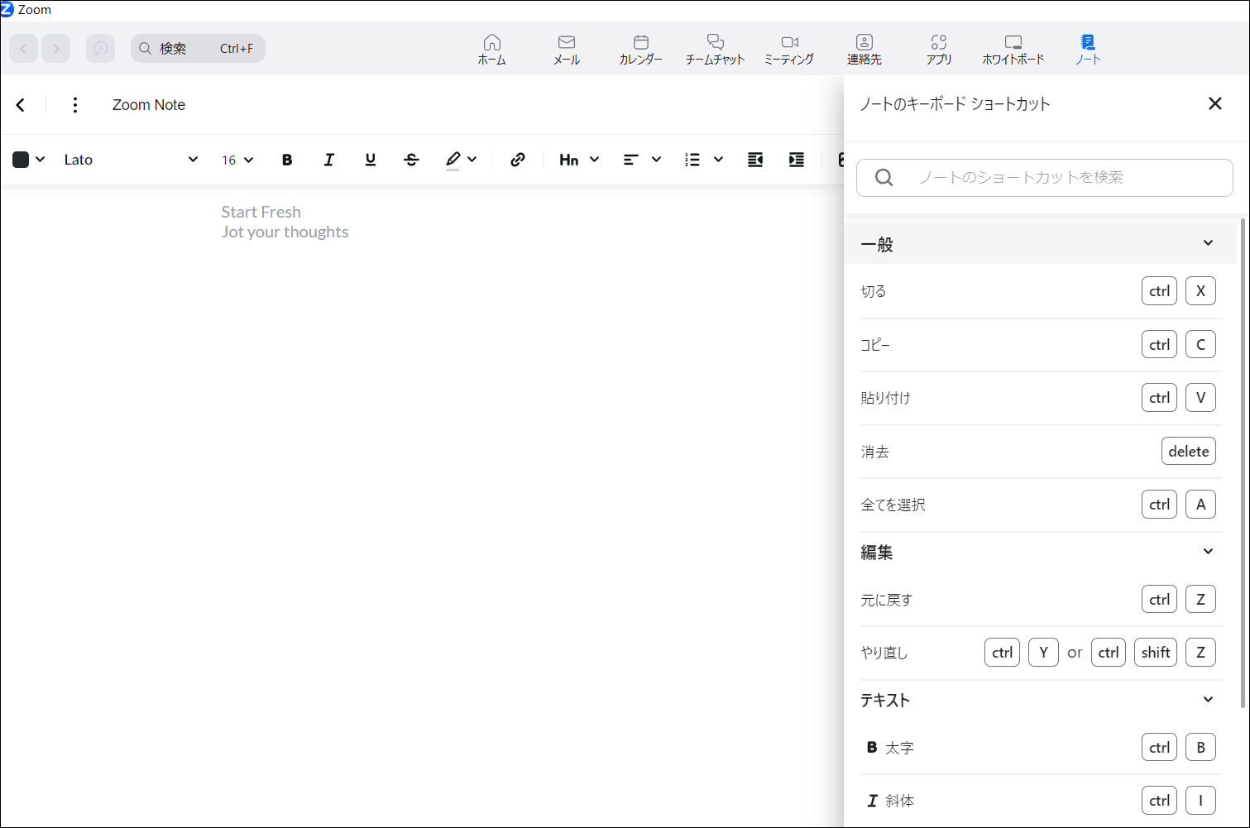Go back using the left chevron beside Zoom Note
The height and width of the screenshot is (828, 1250).
point(21,105)
